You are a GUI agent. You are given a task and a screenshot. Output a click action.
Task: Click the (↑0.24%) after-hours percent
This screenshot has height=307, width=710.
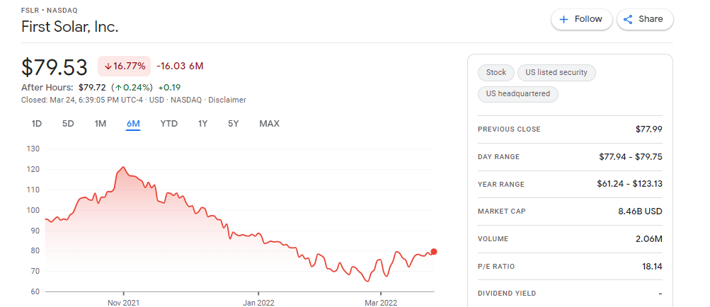point(132,88)
